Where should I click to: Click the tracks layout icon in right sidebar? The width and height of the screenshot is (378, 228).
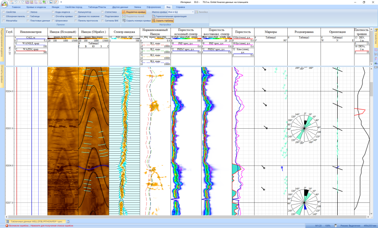(376, 59)
